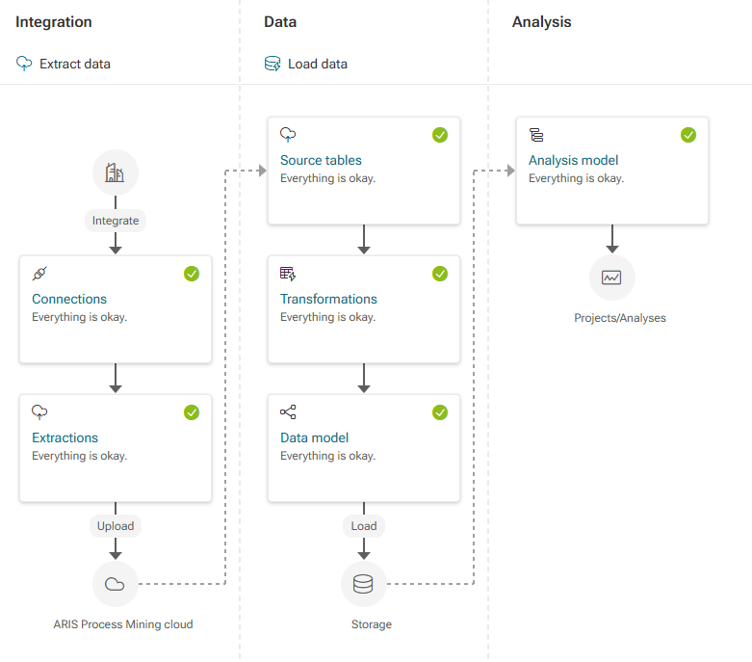Click the ARIS Process Mining cloud icon
752x662 pixels.
tap(116, 584)
